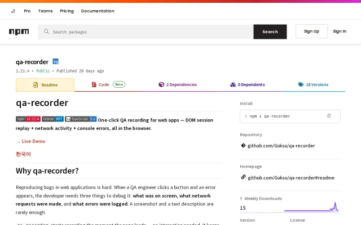361x225 pixels.
Task: Click the Sign In link
Action: (340, 31)
